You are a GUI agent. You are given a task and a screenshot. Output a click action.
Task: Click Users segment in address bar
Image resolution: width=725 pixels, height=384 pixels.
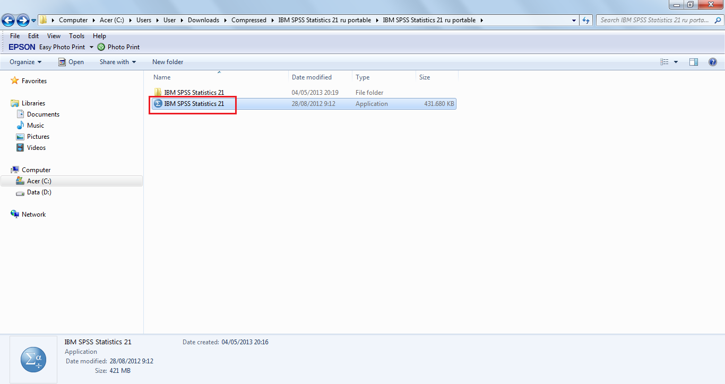click(x=144, y=20)
